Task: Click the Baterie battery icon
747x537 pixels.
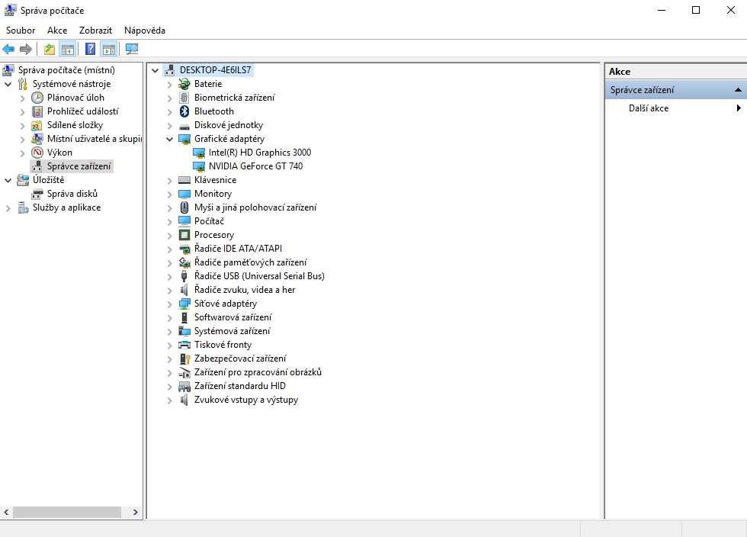Action: pyautogui.click(x=184, y=84)
